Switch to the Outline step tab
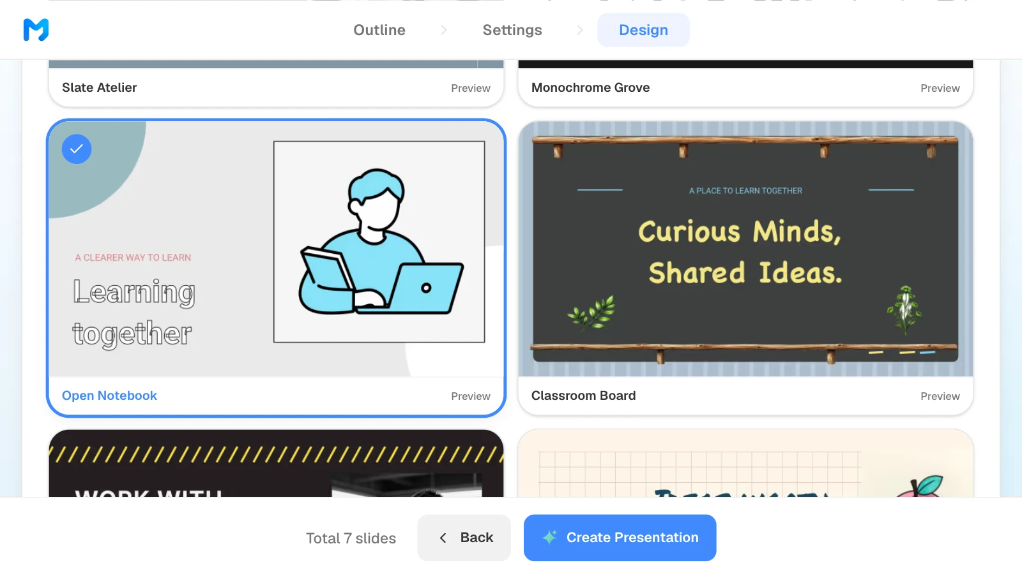The width and height of the screenshot is (1022, 574). 379,30
